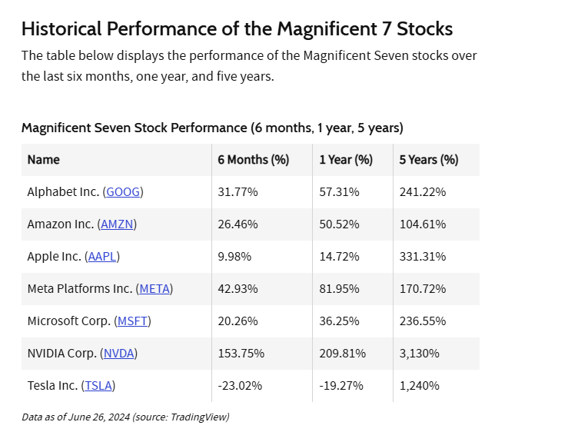The image size is (568, 432).
Task: Open the TSLA ticker link
Action: (99, 386)
